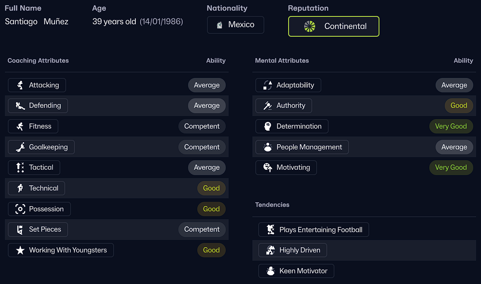Click the Authority gavel icon
Screen dimensions: 481x284
267,105
